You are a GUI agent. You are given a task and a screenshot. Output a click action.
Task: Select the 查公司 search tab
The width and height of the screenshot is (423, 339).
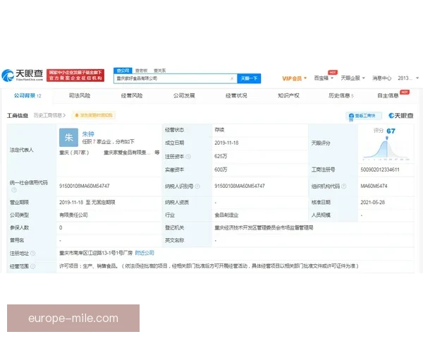[x=123, y=71]
